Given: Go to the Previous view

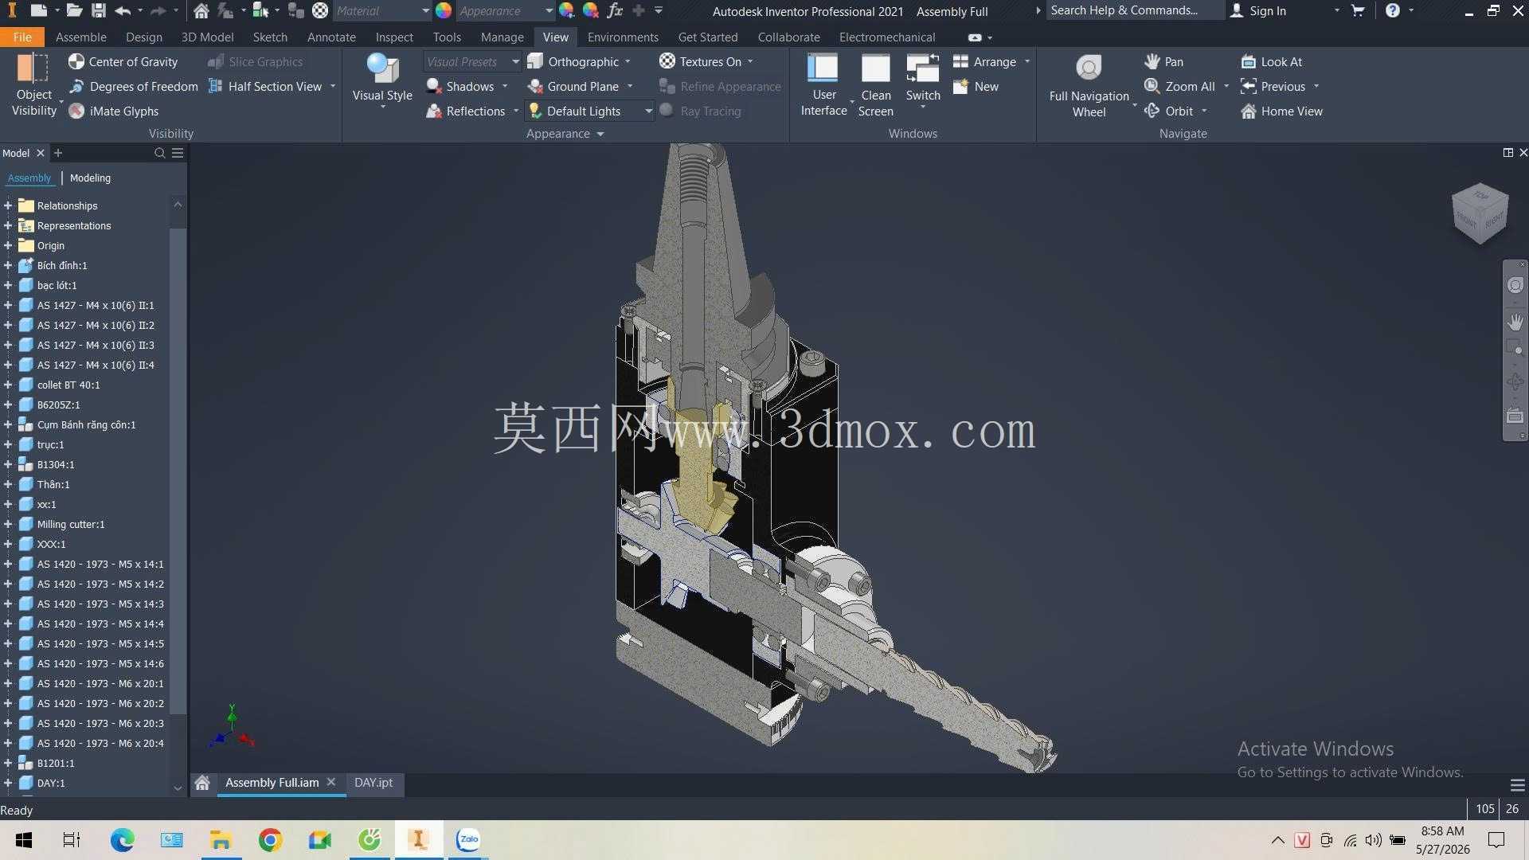Looking at the screenshot, I should click(1273, 86).
